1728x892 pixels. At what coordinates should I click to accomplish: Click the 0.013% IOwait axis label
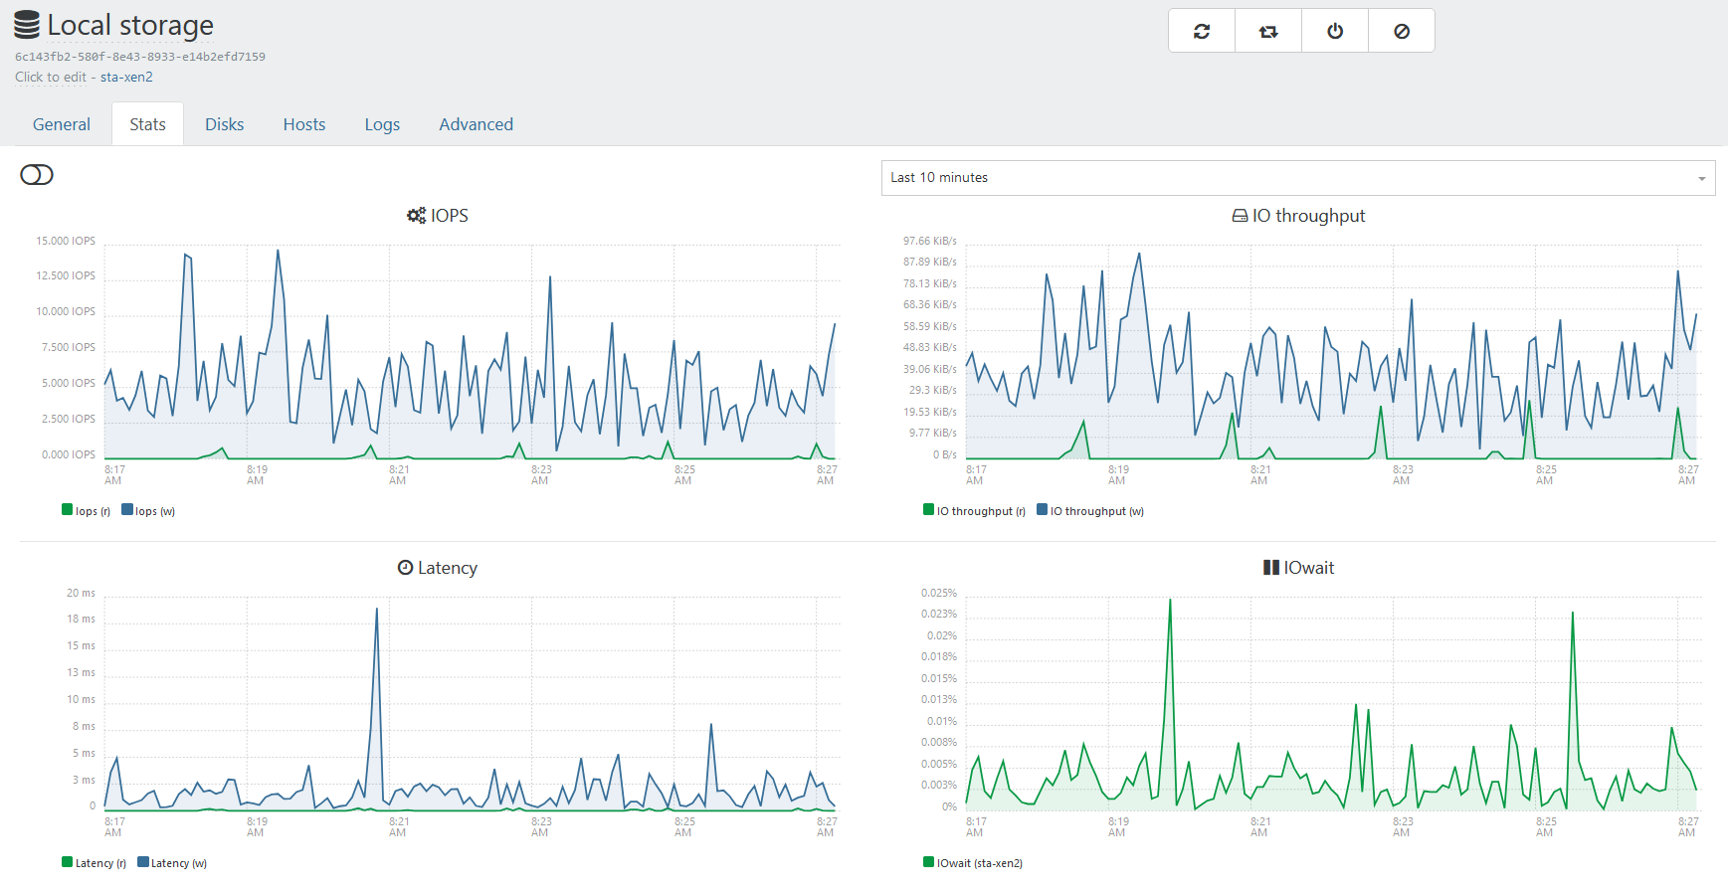pyautogui.click(x=939, y=700)
